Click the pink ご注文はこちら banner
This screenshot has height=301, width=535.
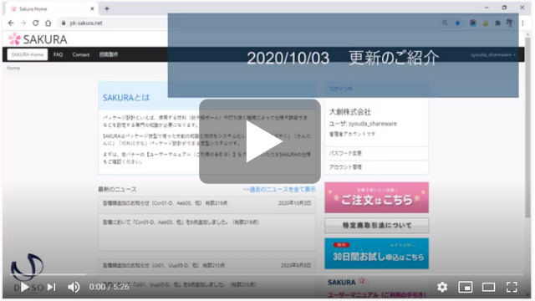point(377,197)
